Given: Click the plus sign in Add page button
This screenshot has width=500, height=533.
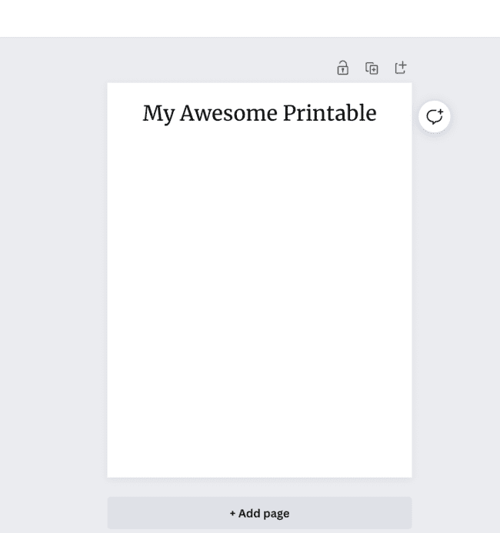Looking at the screenshot, I should point(232,513).
